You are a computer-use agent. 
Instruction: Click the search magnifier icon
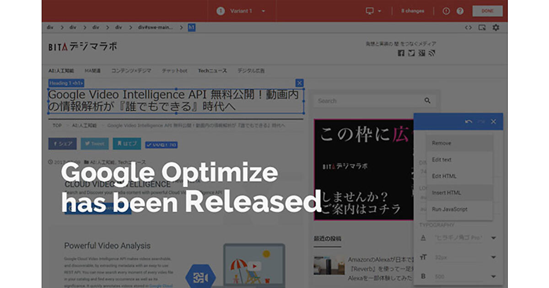427,101
